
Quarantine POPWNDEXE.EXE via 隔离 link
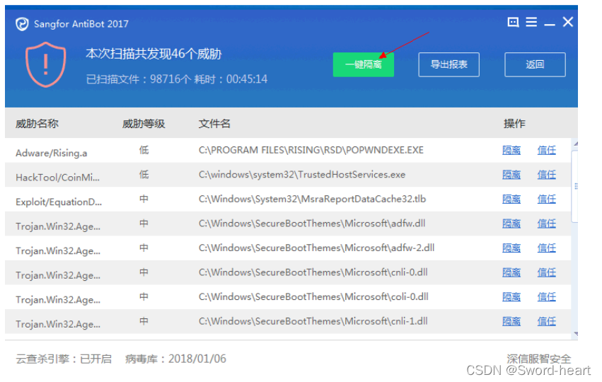[x=511, y=150]
